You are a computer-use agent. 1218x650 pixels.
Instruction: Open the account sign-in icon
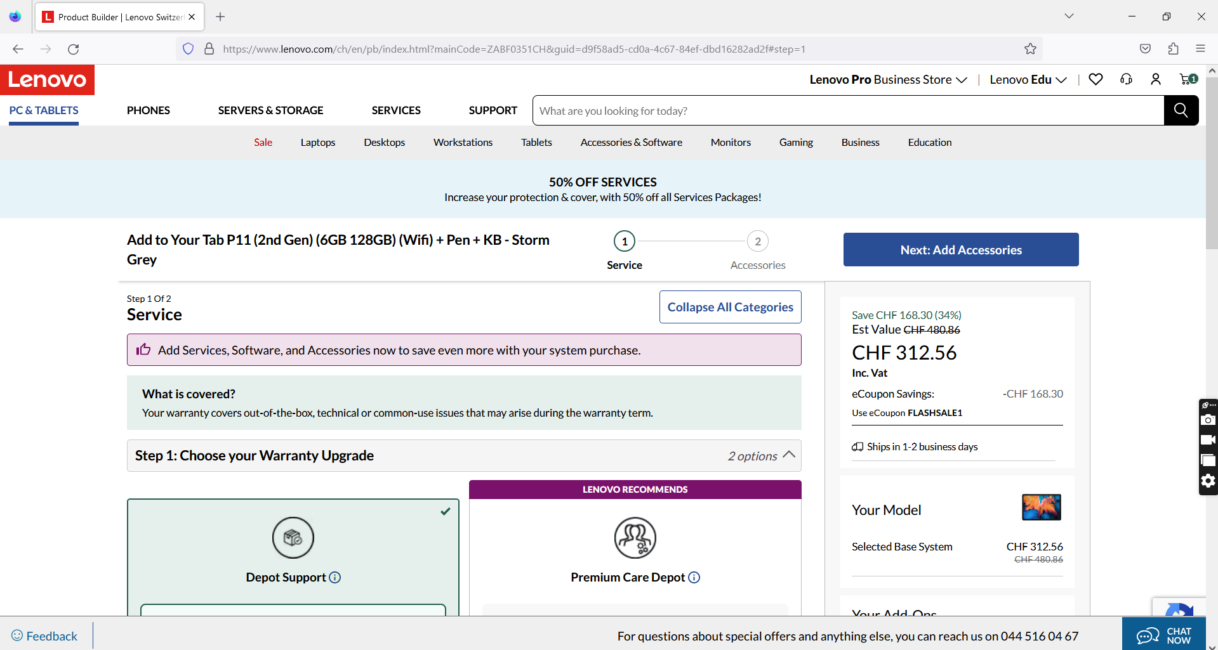(x=1155, y=79)
